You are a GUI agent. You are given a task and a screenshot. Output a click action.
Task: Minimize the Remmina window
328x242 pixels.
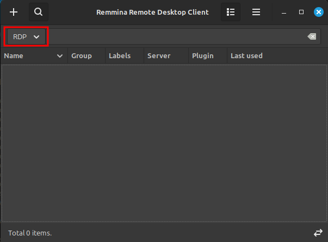click(x=284, y=13)
